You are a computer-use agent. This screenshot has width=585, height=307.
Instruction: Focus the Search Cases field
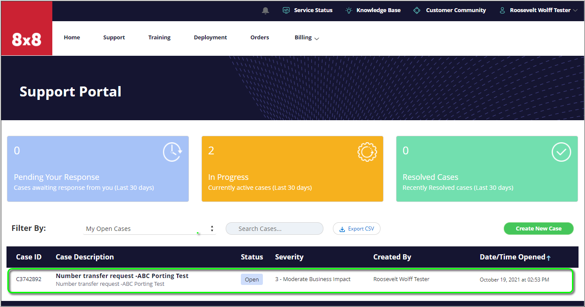[275, 229]
